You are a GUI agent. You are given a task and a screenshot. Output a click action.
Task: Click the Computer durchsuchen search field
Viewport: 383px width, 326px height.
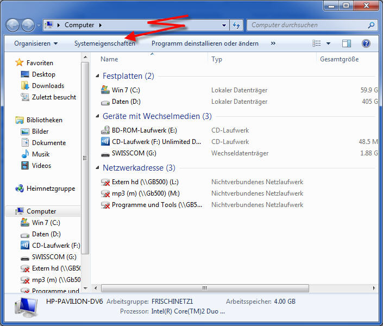coord(307,25)
